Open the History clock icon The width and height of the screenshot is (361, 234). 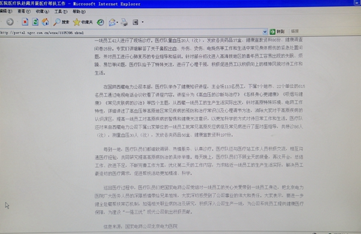100,22
